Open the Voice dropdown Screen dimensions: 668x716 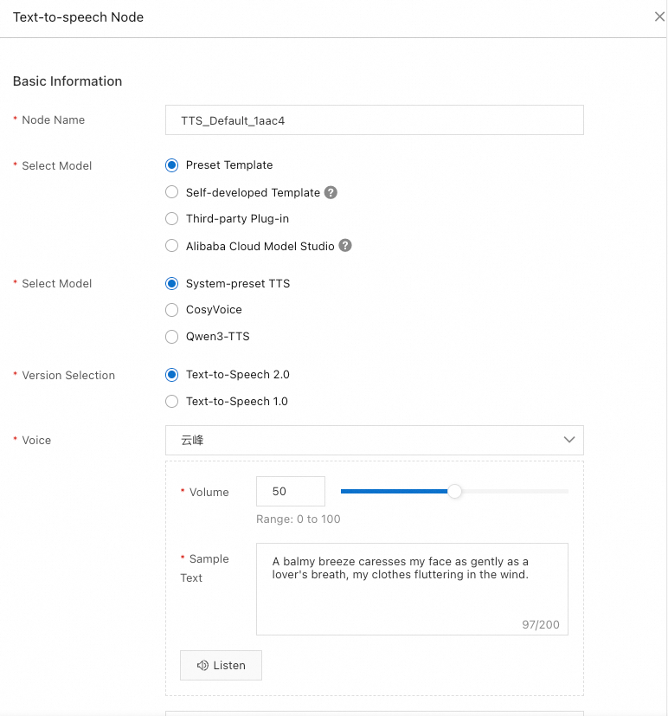point(363,441)
